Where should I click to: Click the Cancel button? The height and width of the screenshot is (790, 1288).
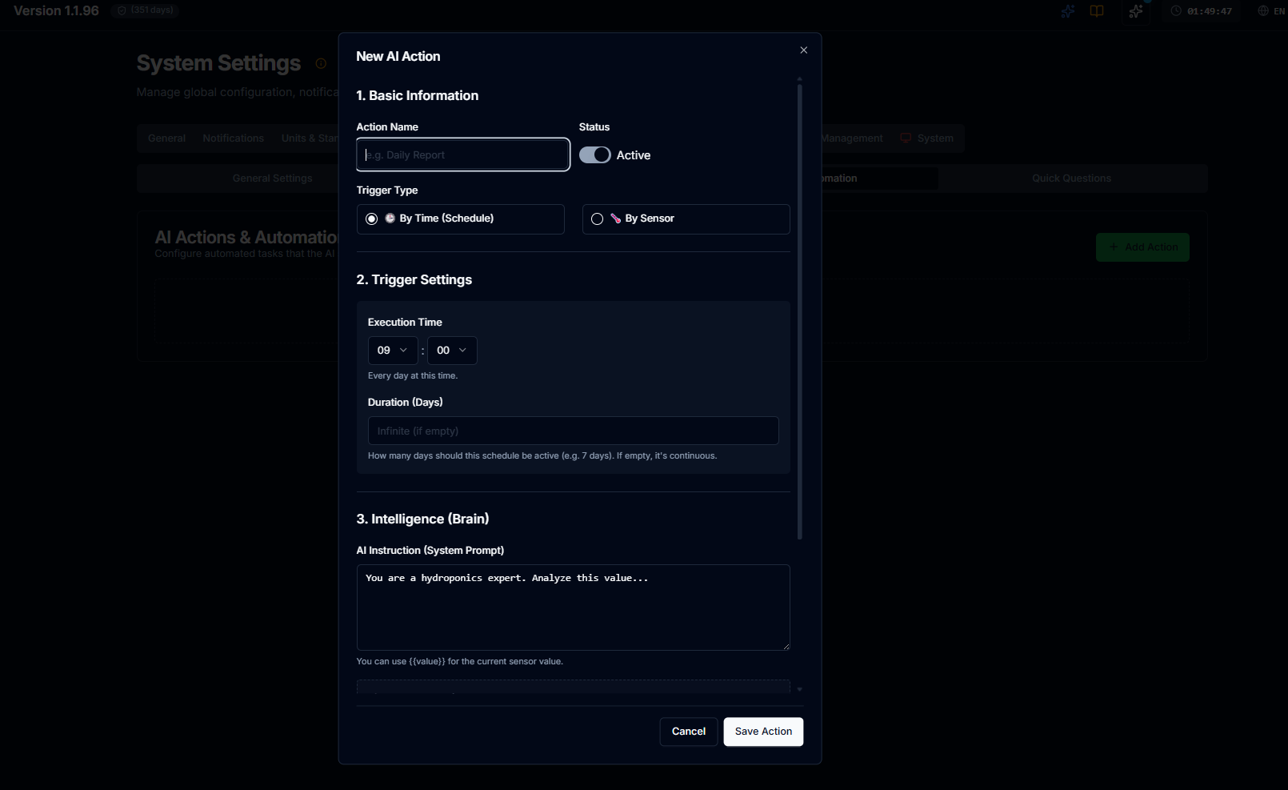pos(689,732)
